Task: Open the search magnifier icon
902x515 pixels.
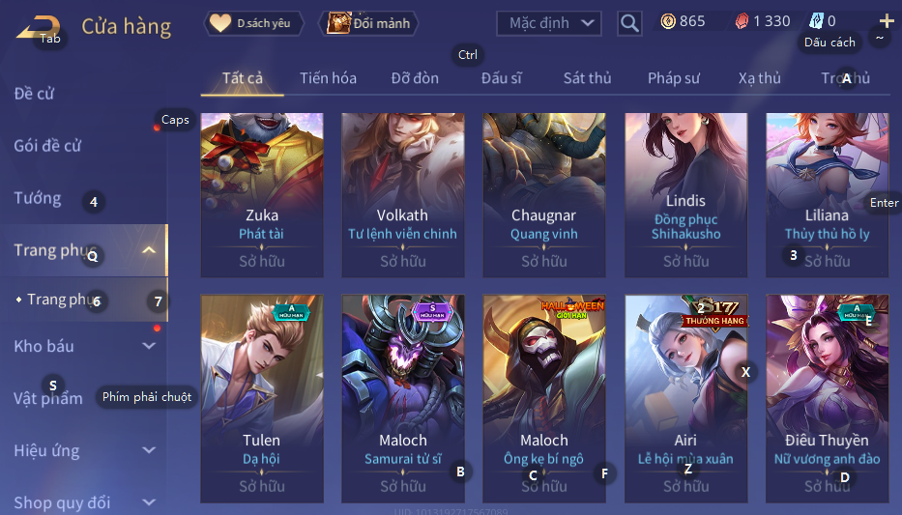Action: (x=629, y=23)
